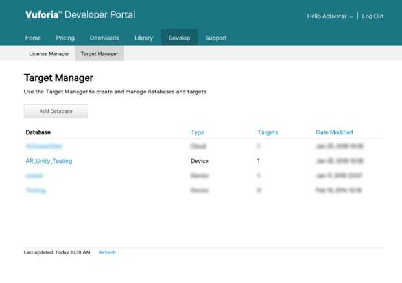Sort databases by Date Modified
Viewport: 402px width, 283px height.
335,132
